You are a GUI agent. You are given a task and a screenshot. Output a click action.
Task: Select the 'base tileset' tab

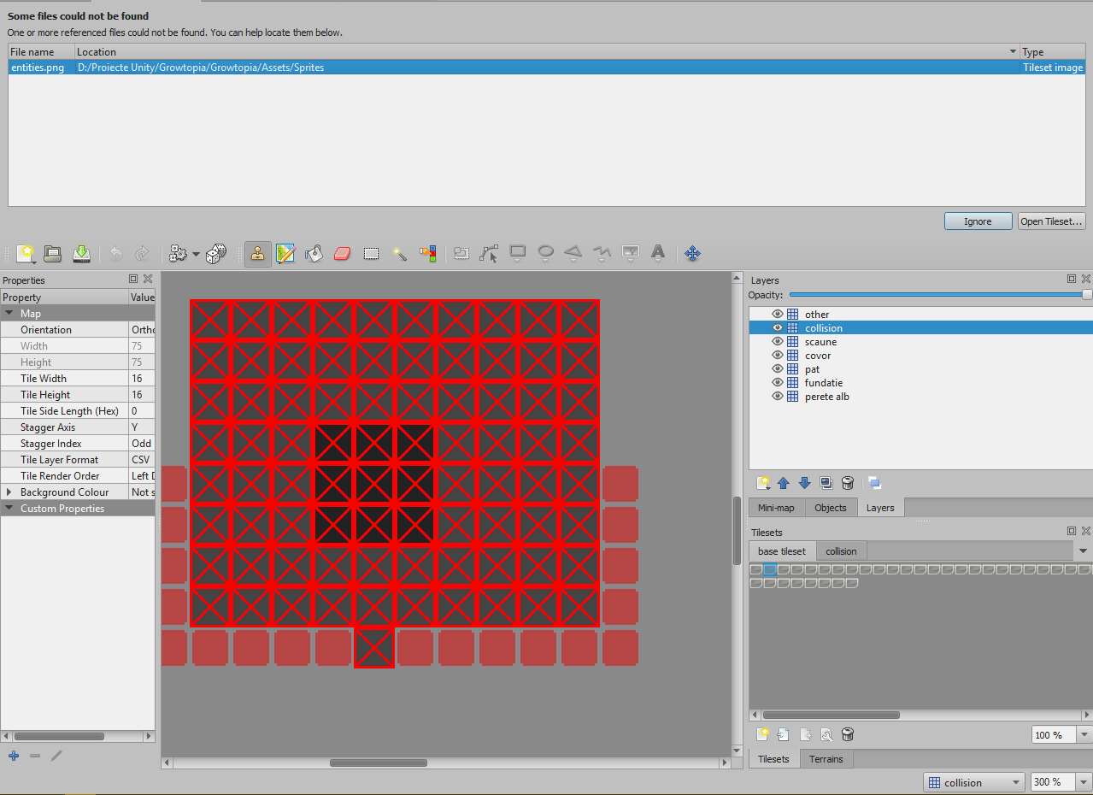pyautogui.click(x=782, y=551)
